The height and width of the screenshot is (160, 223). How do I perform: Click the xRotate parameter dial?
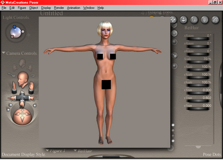(x=197, y=39)
